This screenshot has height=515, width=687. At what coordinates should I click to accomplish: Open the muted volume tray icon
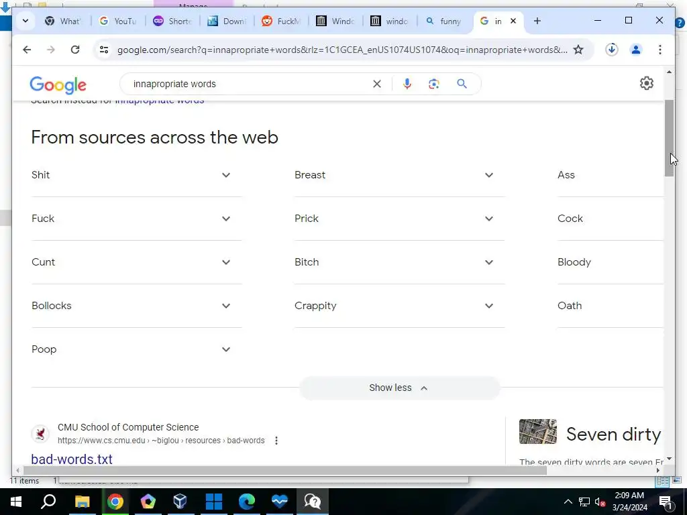tap(600, 502)
